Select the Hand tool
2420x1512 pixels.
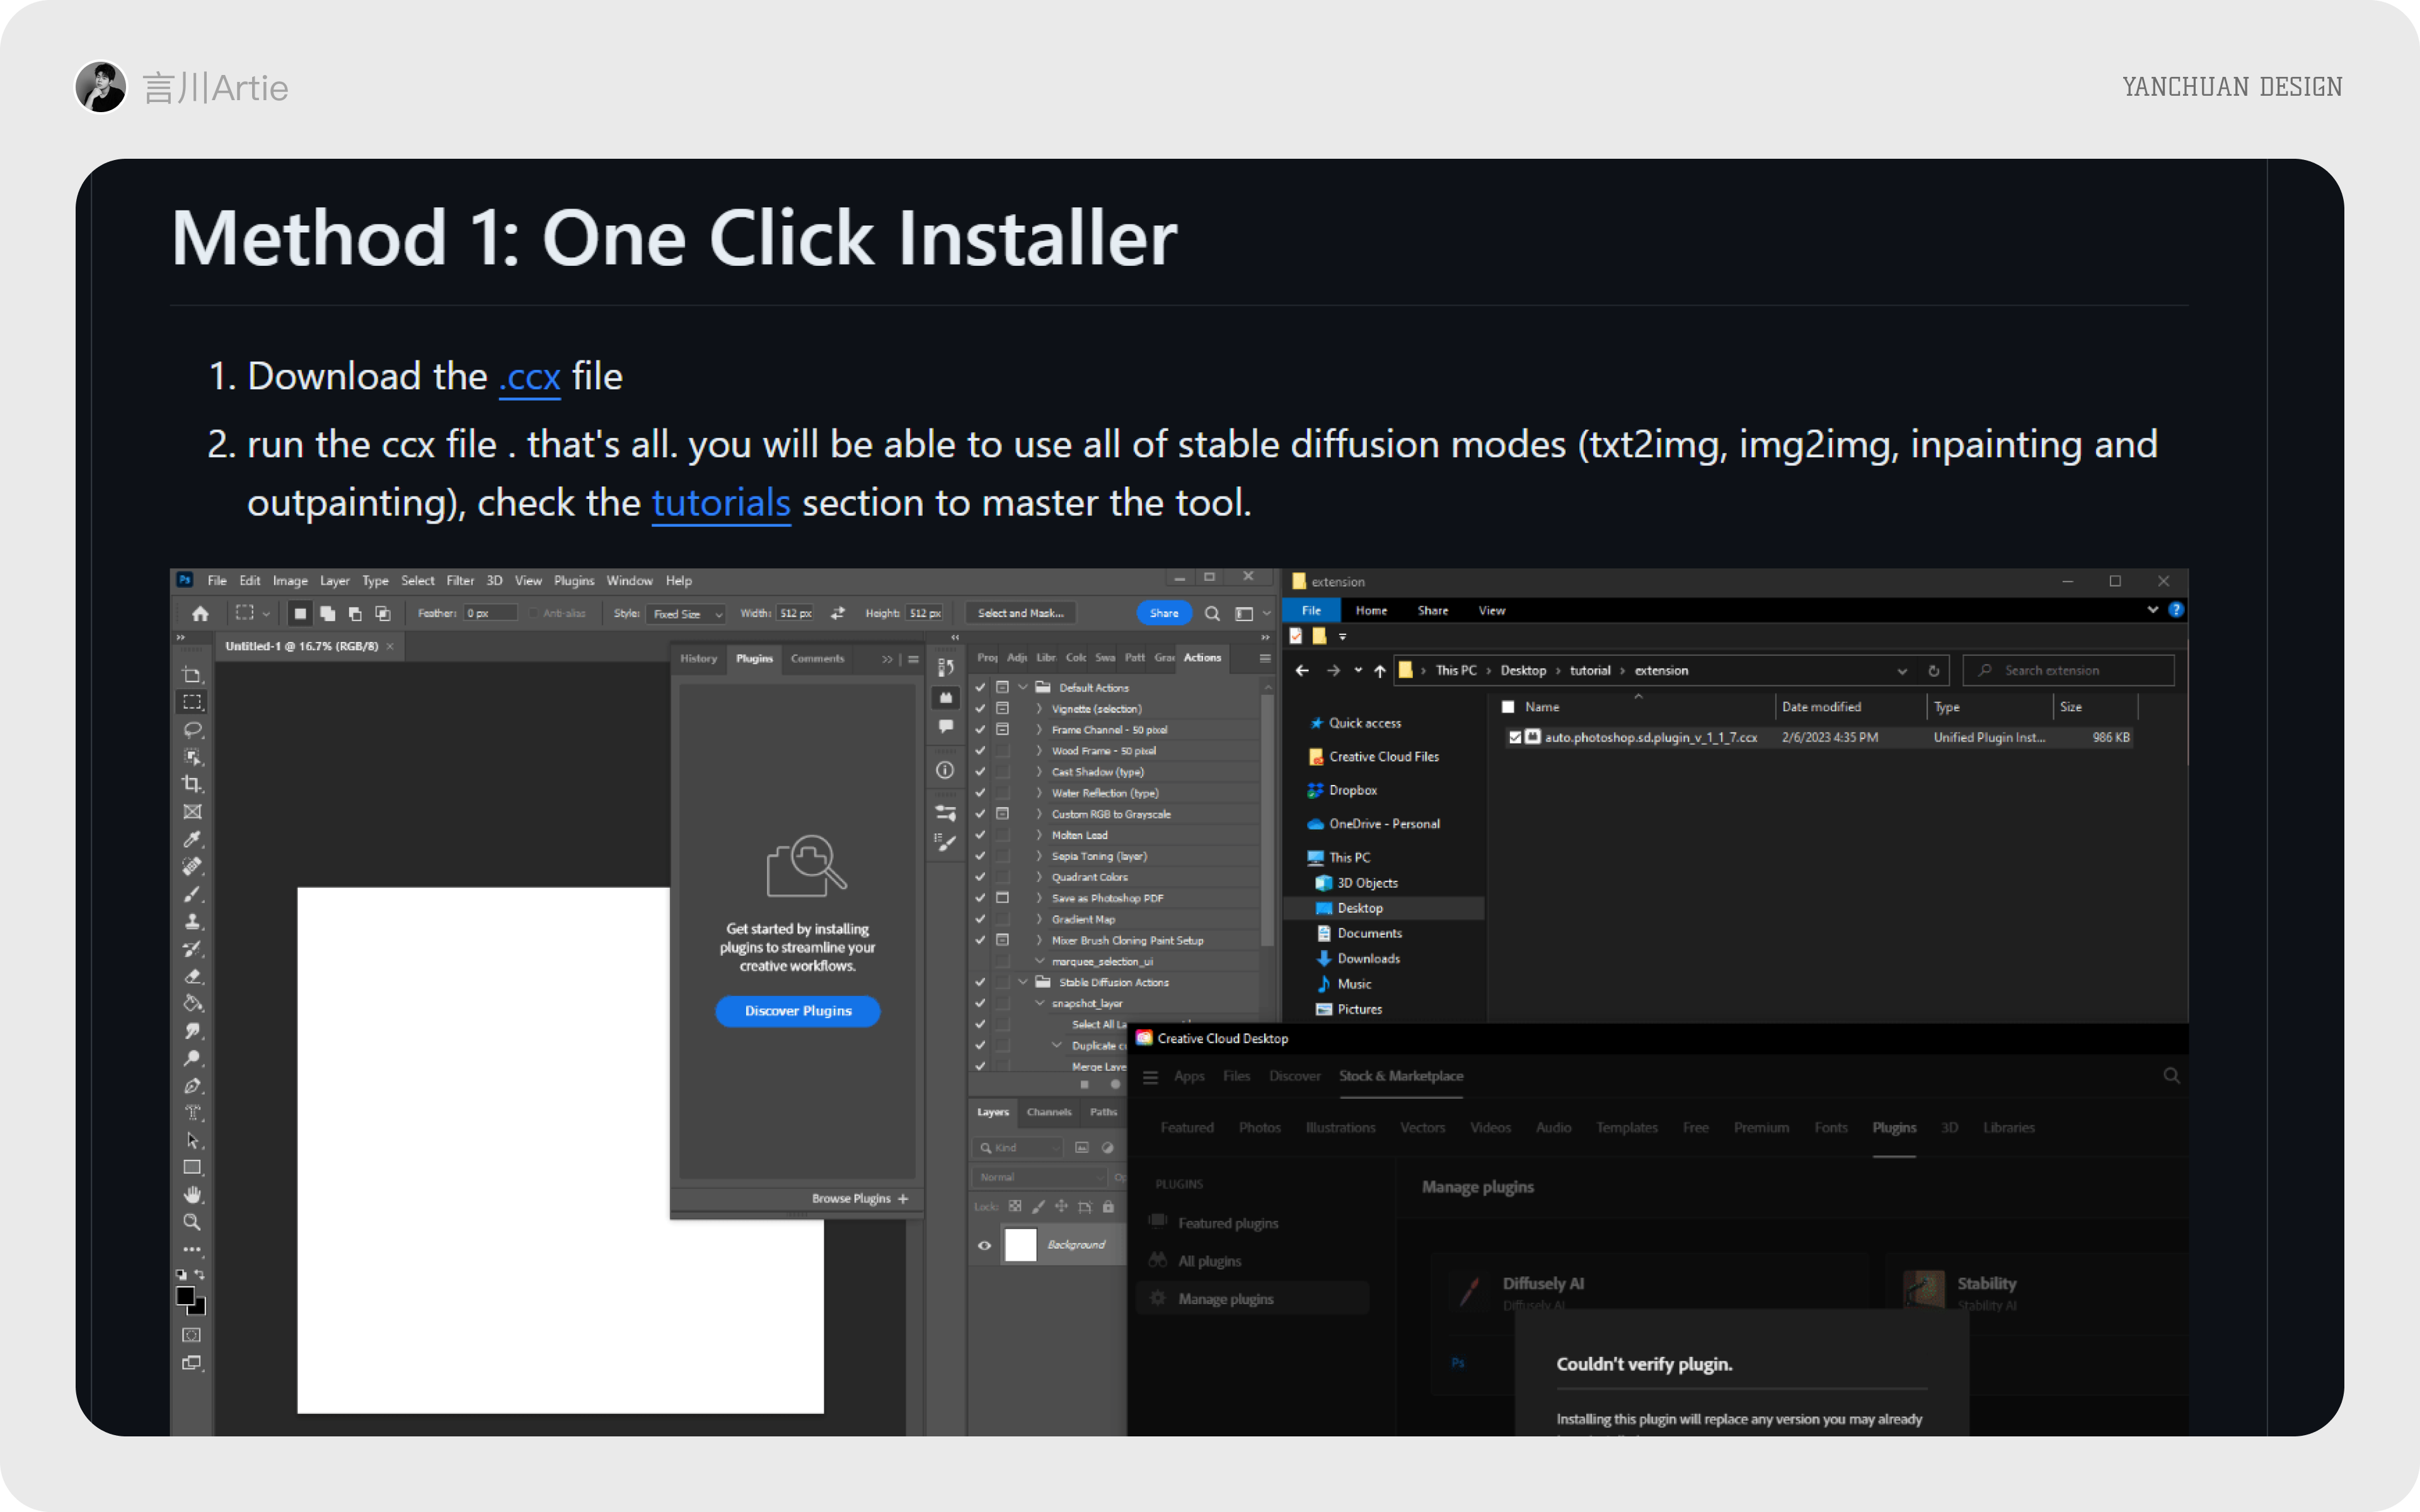click(192, 1195)
